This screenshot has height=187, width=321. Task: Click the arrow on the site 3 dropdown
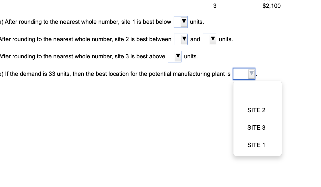(178, 56)
